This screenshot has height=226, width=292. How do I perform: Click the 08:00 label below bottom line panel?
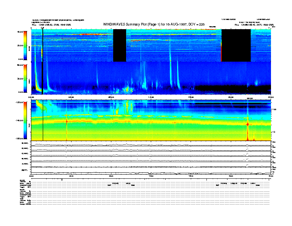click(x=111, y=176)
